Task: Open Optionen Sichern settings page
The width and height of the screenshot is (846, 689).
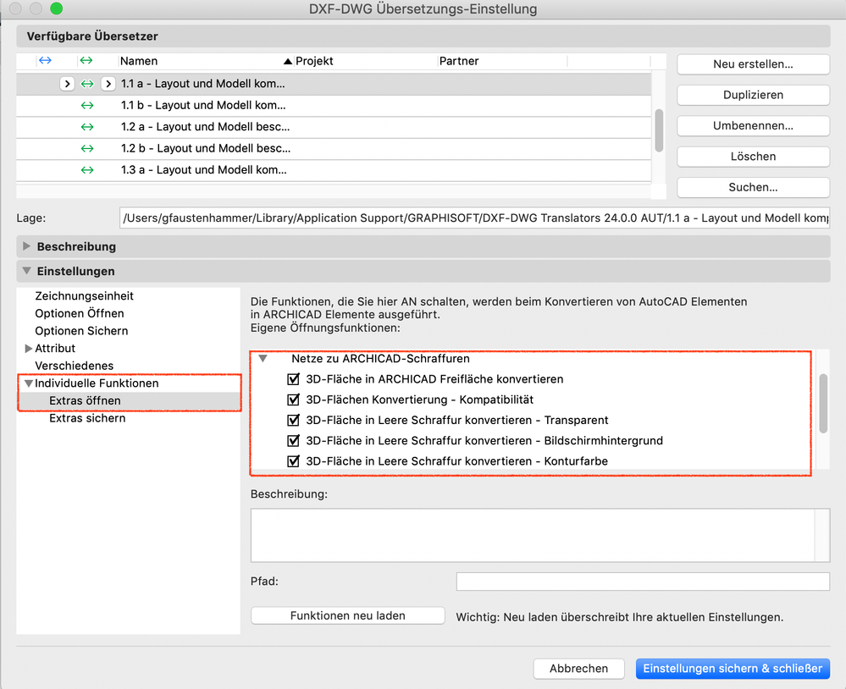Action: coord(81,330)
